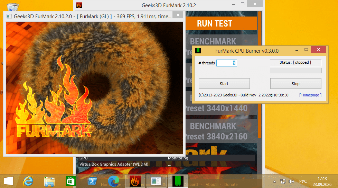Click the GPU label in FurMark
The image size is (338, 188).
[x=83, y=158]
